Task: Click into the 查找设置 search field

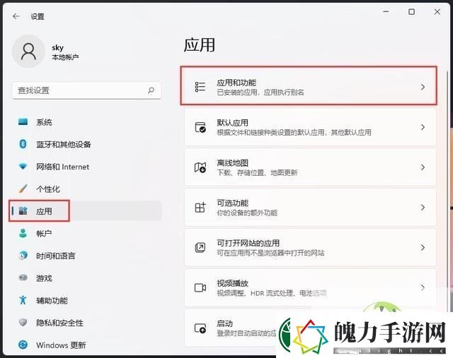Action: pyautogui.click(x=86, y=90)
